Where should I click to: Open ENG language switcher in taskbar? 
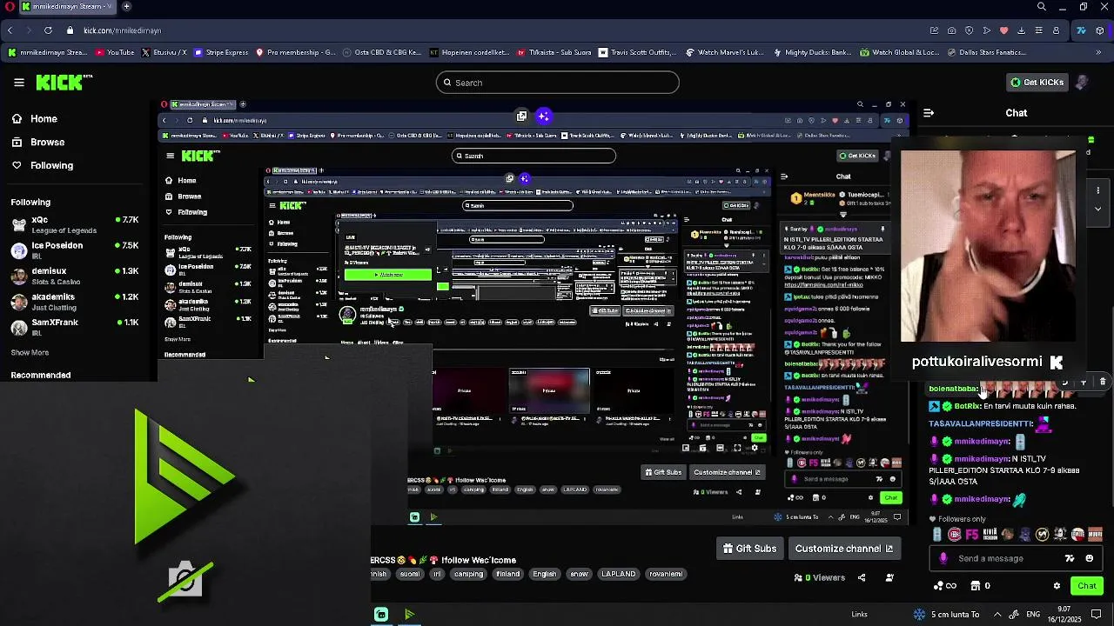[x=1034, y=614]
